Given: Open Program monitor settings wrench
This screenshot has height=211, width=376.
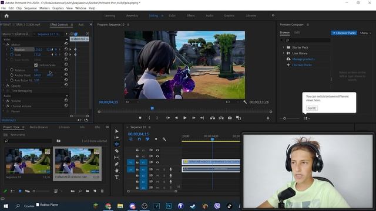Looking at the screenshot, I should pos(245,102).
